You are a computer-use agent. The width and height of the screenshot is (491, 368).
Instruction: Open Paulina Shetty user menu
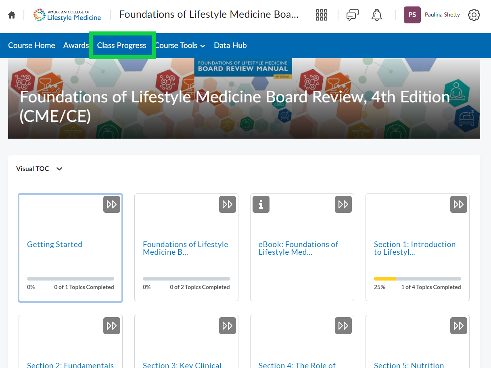tap(442, 15)
